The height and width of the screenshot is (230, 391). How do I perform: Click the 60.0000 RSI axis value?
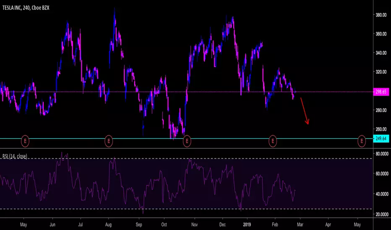(382, 174)
